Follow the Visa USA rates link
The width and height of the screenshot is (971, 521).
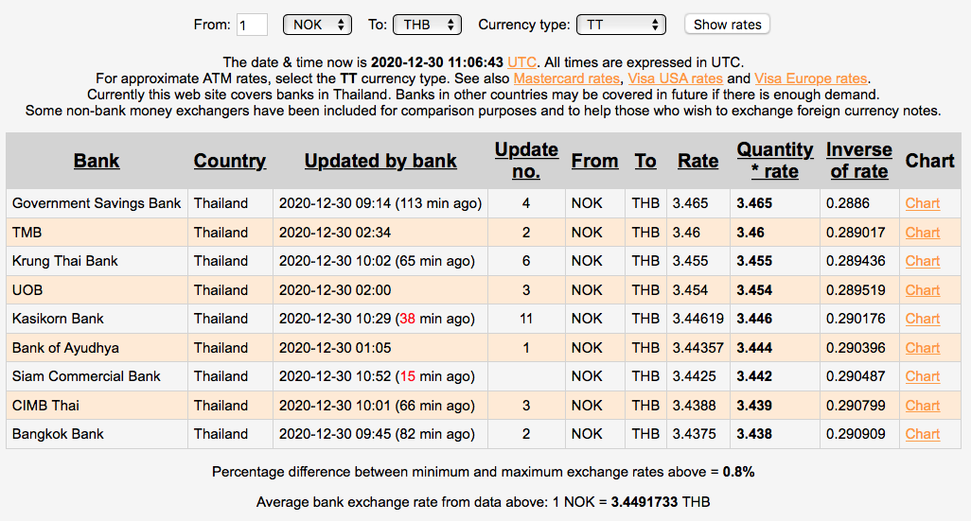675,78
